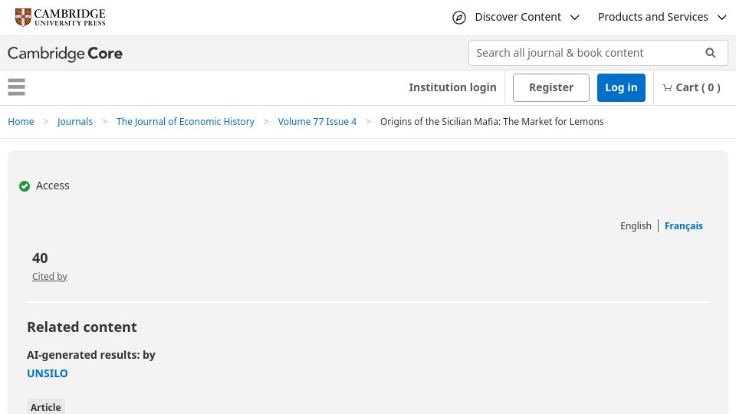Click Institution login

452,87
